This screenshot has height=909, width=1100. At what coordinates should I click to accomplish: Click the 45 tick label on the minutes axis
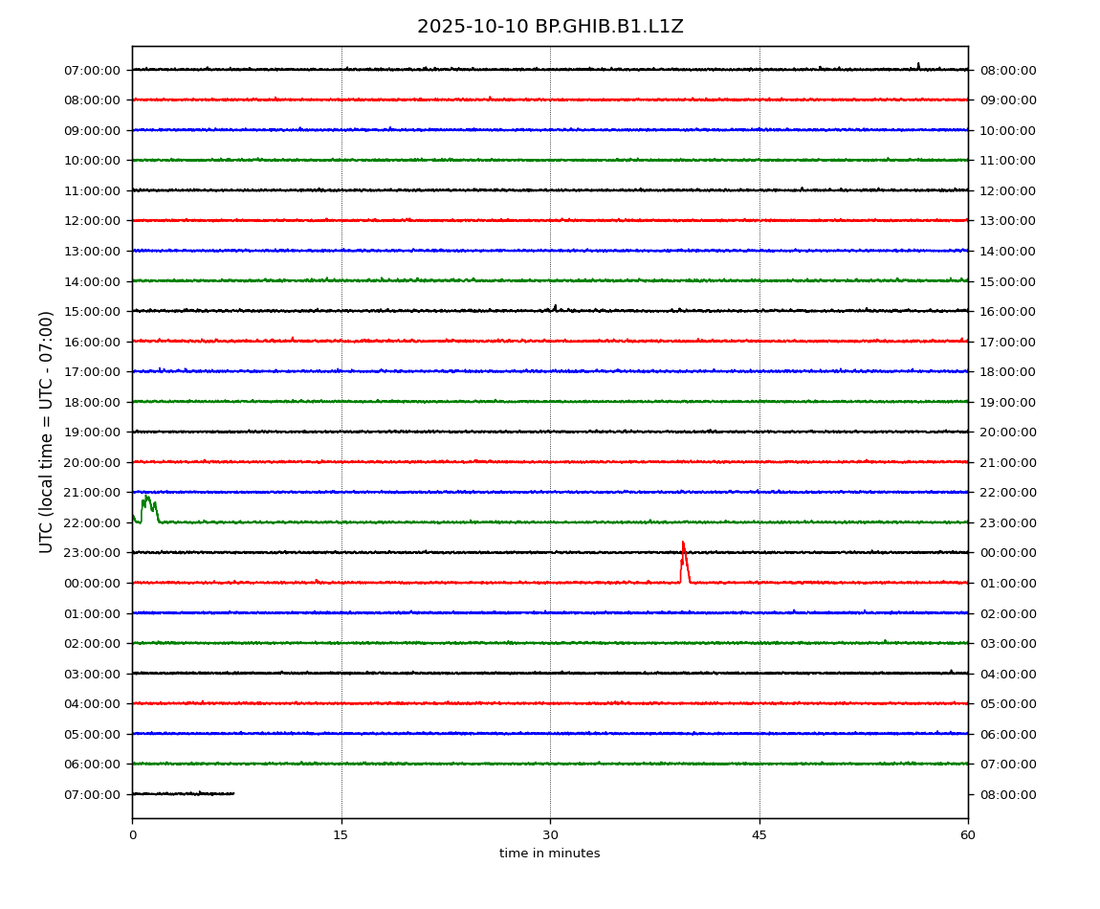pyautogui.click(x=759, y=835)
